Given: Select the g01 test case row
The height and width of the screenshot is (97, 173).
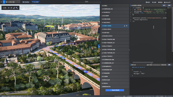Looking at the screenshot, I should (115, 53).
